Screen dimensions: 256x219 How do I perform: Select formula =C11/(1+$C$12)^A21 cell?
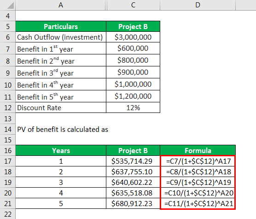coord(198,203)
